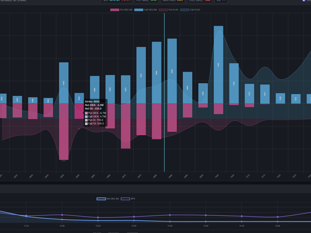The image size is (311, 233).
Task: Click the blue Net GEX point at 12:00
Action: click(62, 220)
